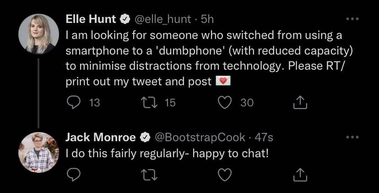This screenshot has height=193, width=379.
Task: Visit Elle Hunt's profile name link
Action: pos(91,19)
